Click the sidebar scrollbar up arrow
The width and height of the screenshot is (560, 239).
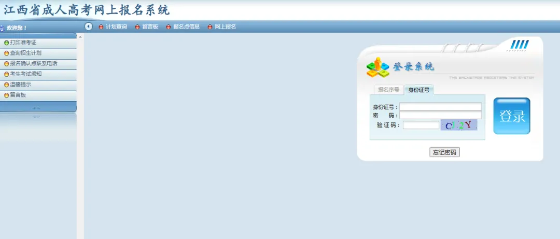(x=80, y=37)
